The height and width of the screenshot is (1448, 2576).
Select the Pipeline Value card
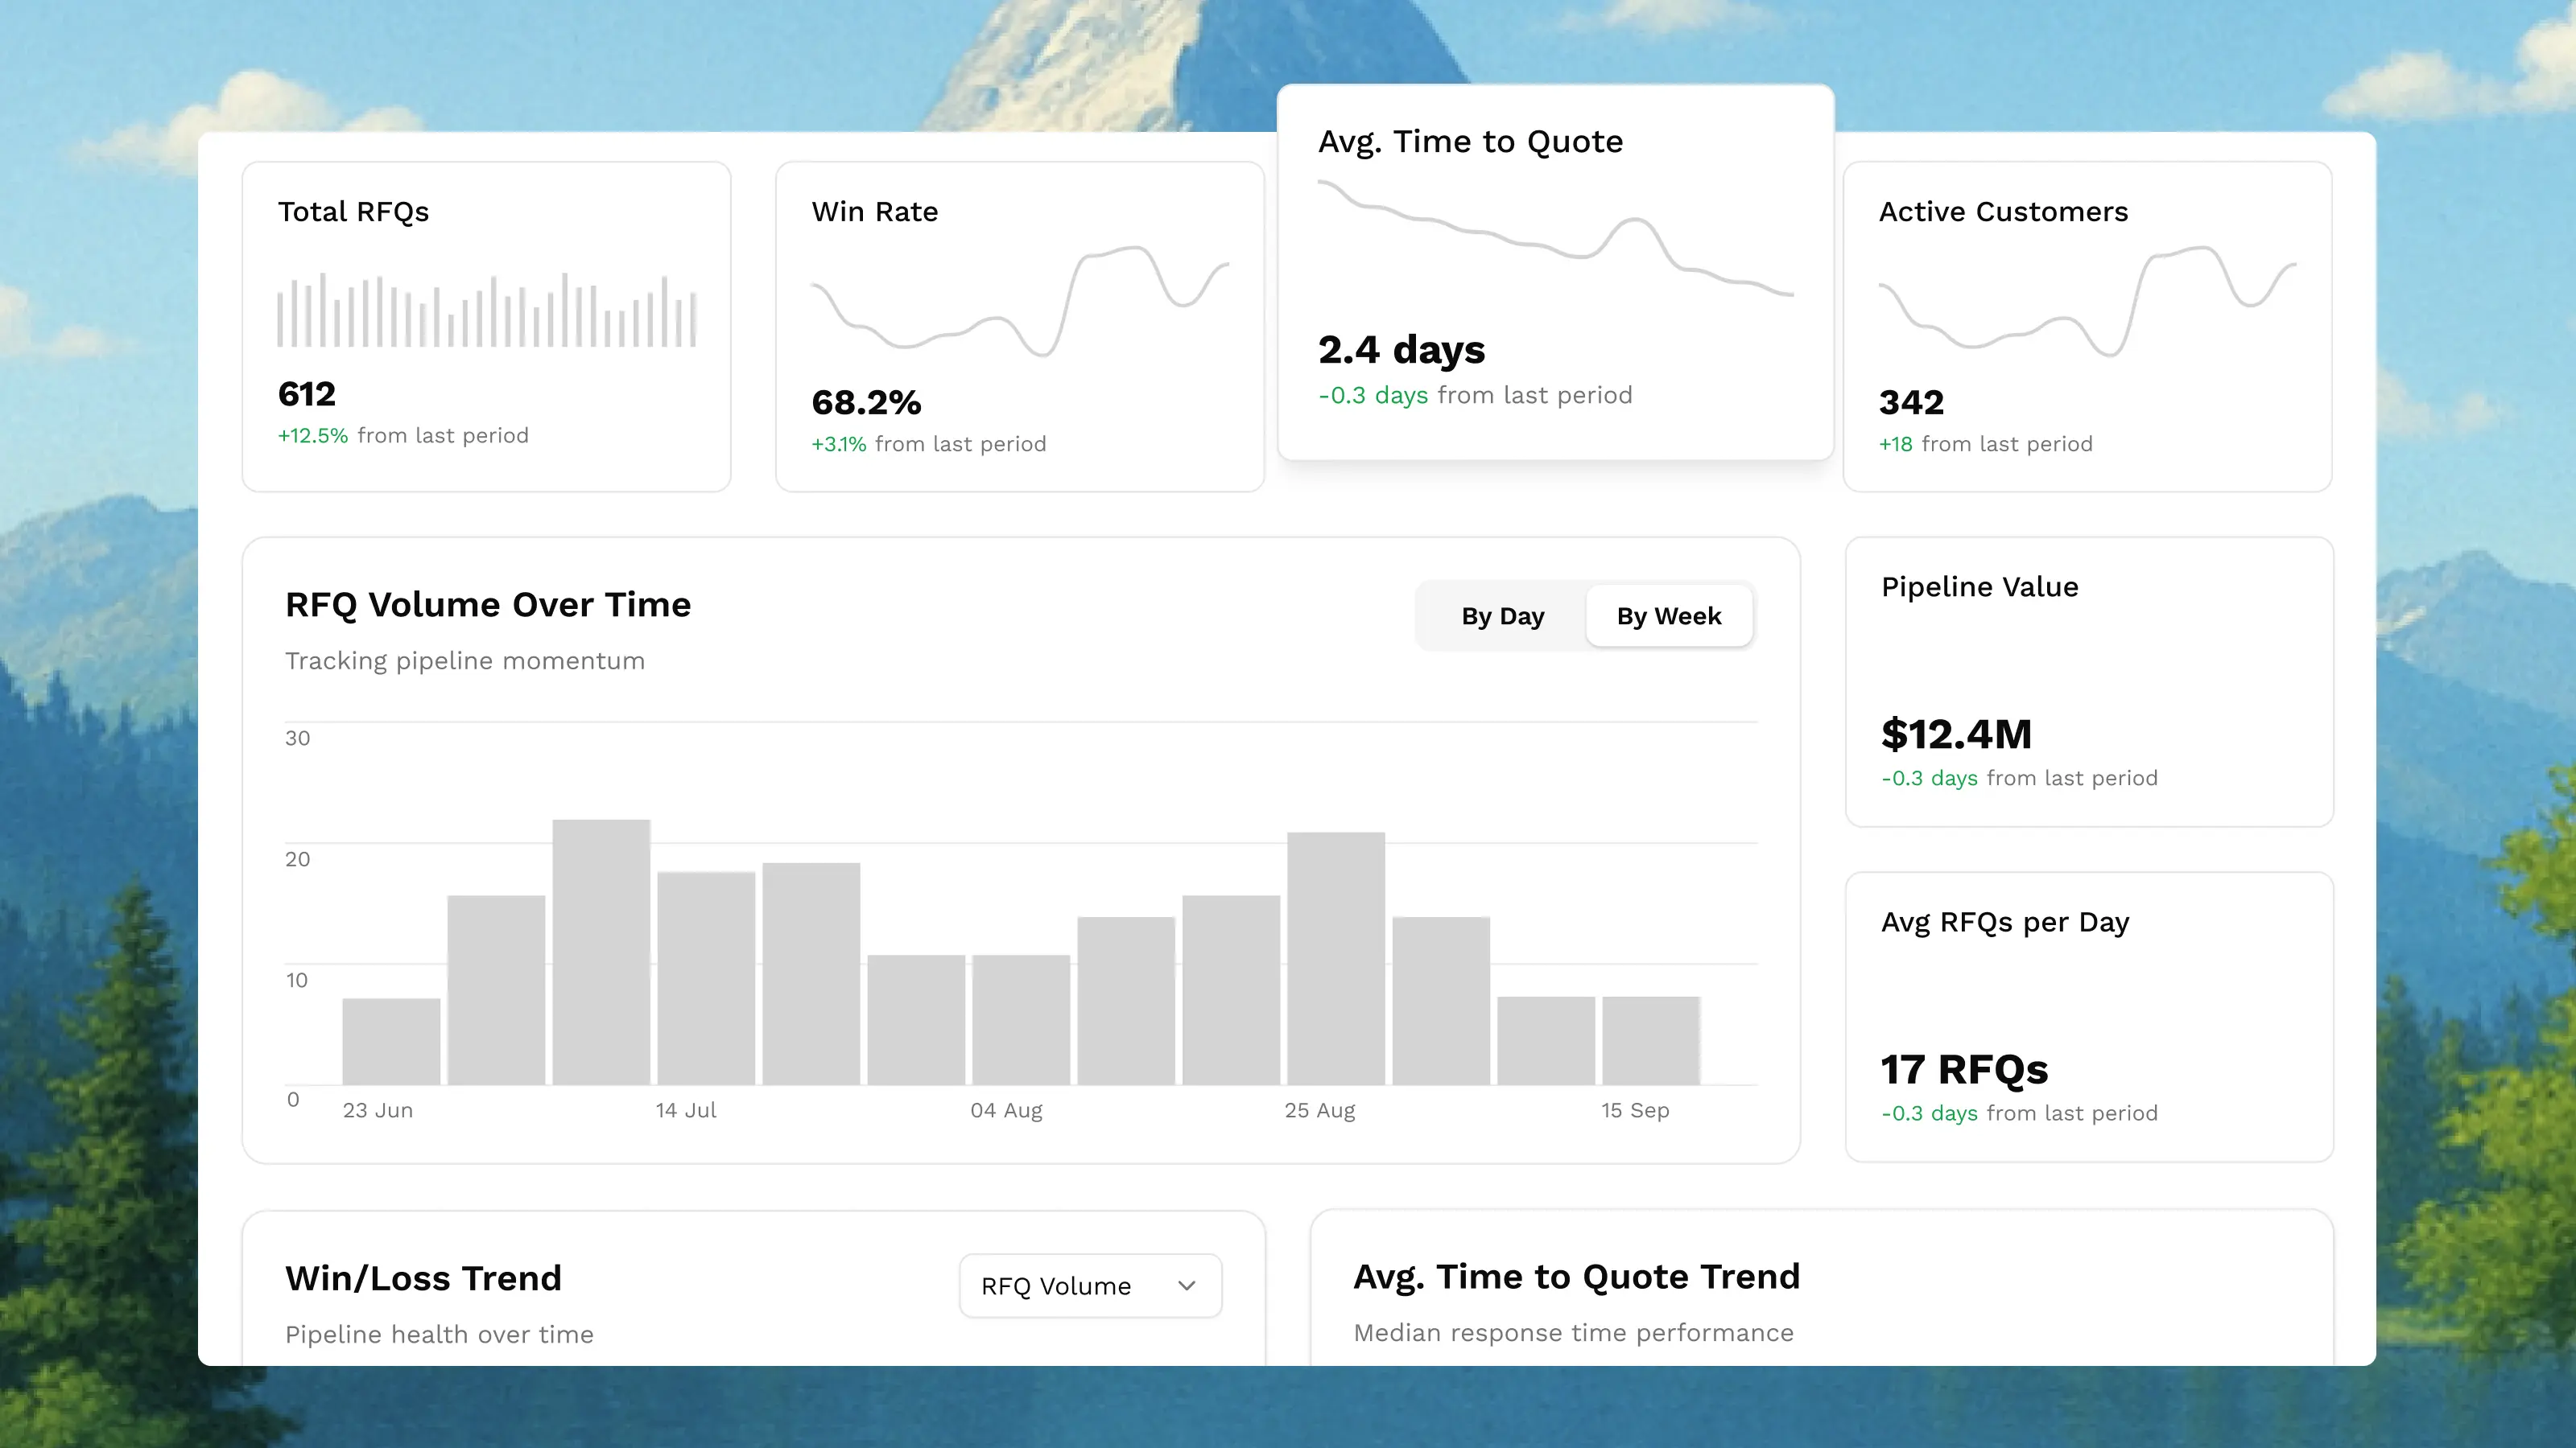point(2088,681)
